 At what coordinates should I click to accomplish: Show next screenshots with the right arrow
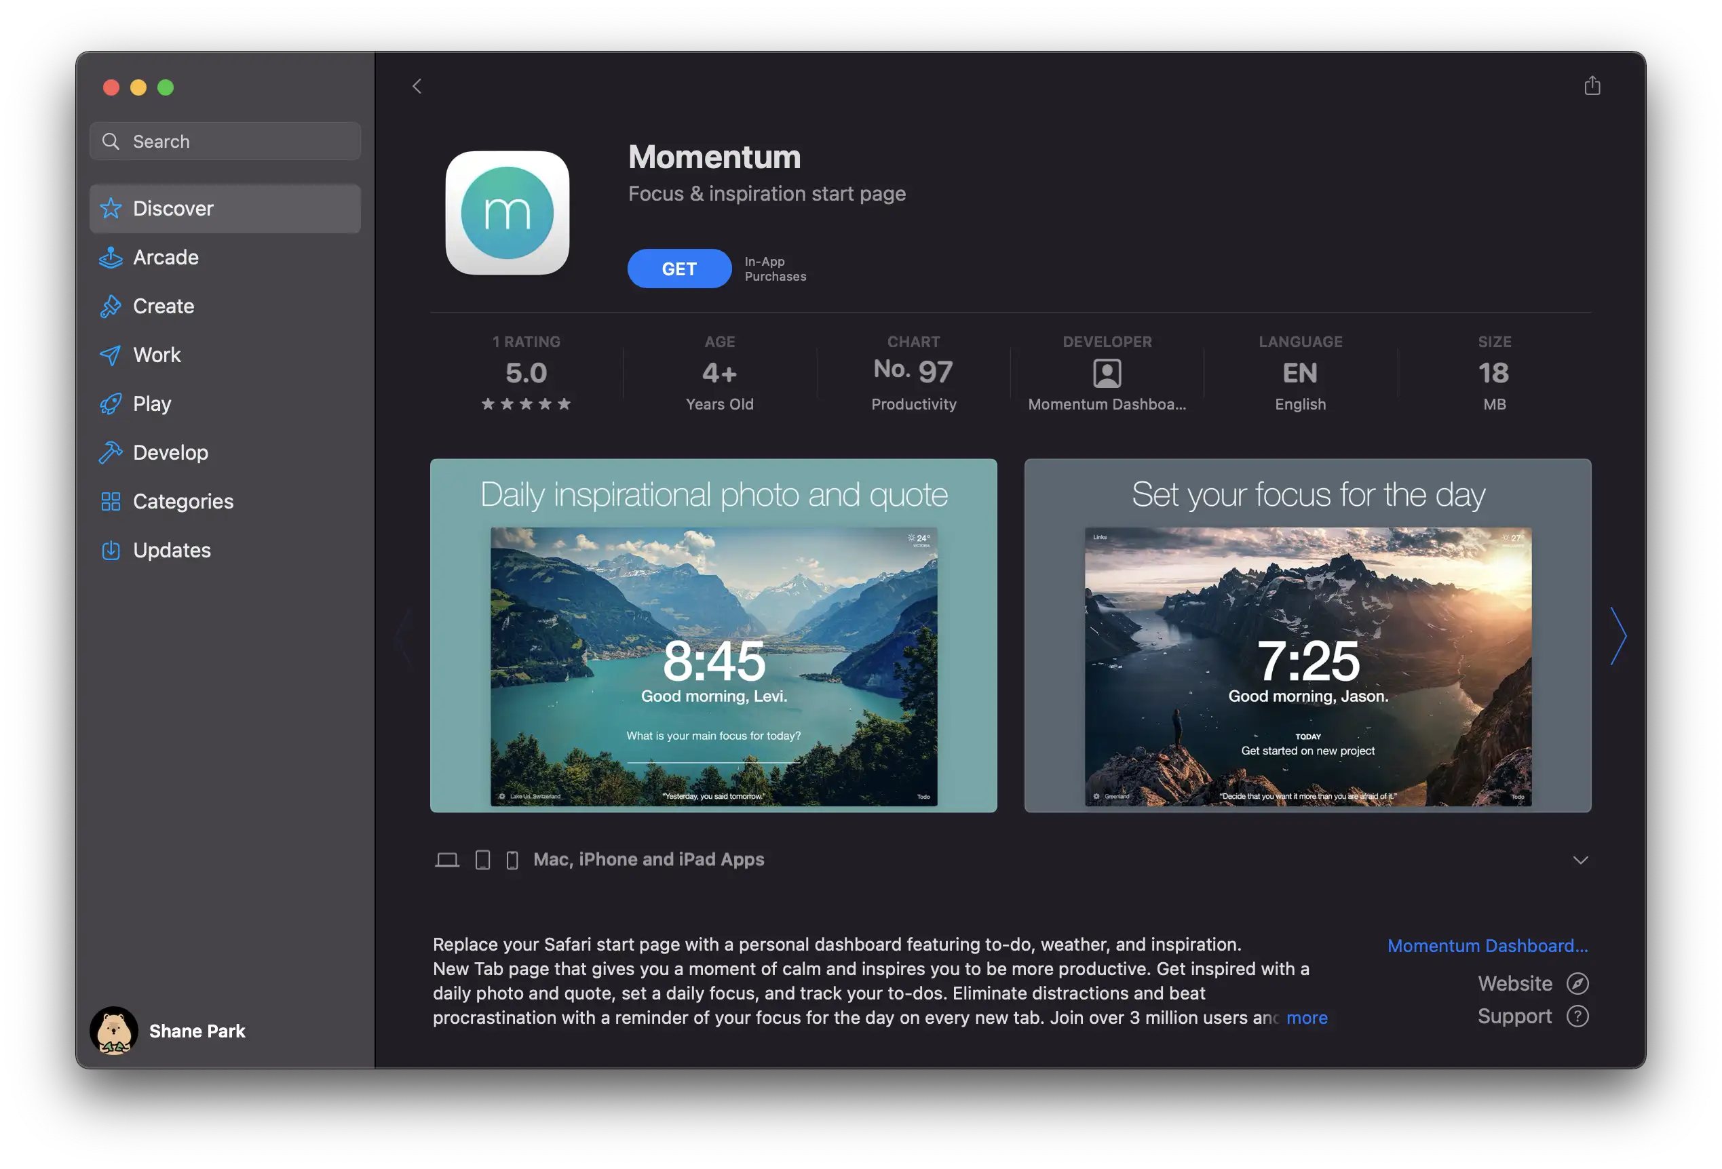click(x=1618, y=636)
